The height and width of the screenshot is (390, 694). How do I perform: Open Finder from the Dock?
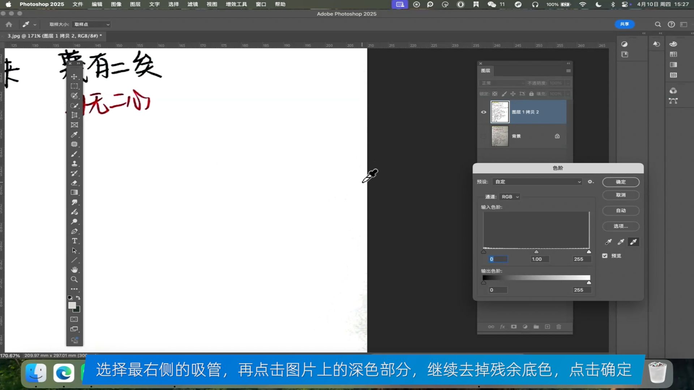(36, 373)
